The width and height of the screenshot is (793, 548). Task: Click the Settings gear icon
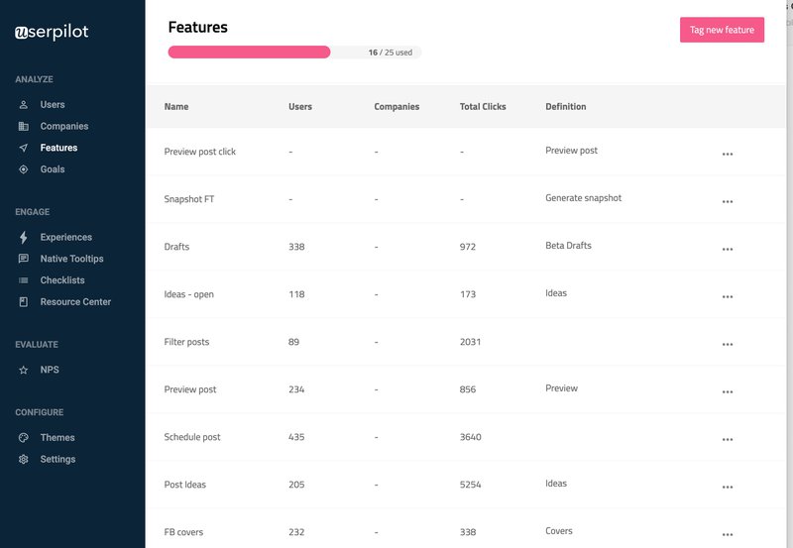tap(24, 460)
